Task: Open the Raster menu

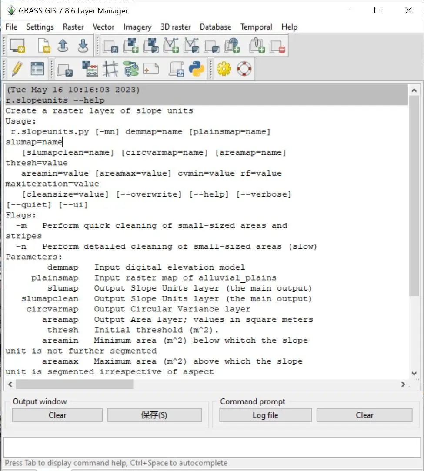Action: point(73,27)
